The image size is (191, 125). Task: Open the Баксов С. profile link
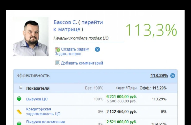tap(65, 22)
